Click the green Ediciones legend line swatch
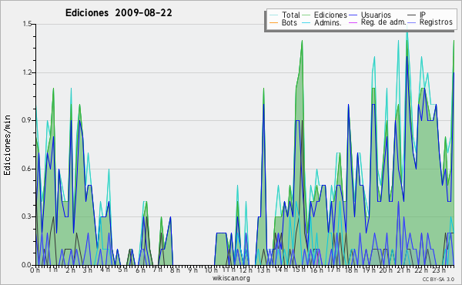The image size is (462, 285). coord(306,15)
